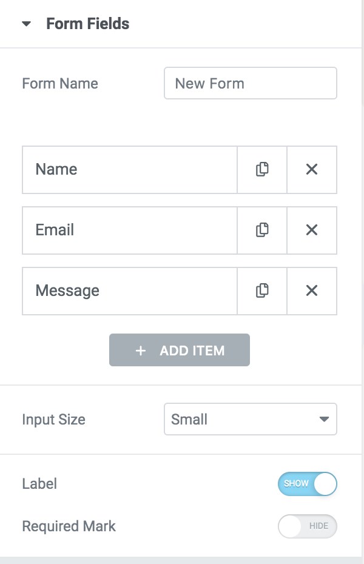Expand the Email field item
The image size is (364, 564).
[x=129, y=230]
